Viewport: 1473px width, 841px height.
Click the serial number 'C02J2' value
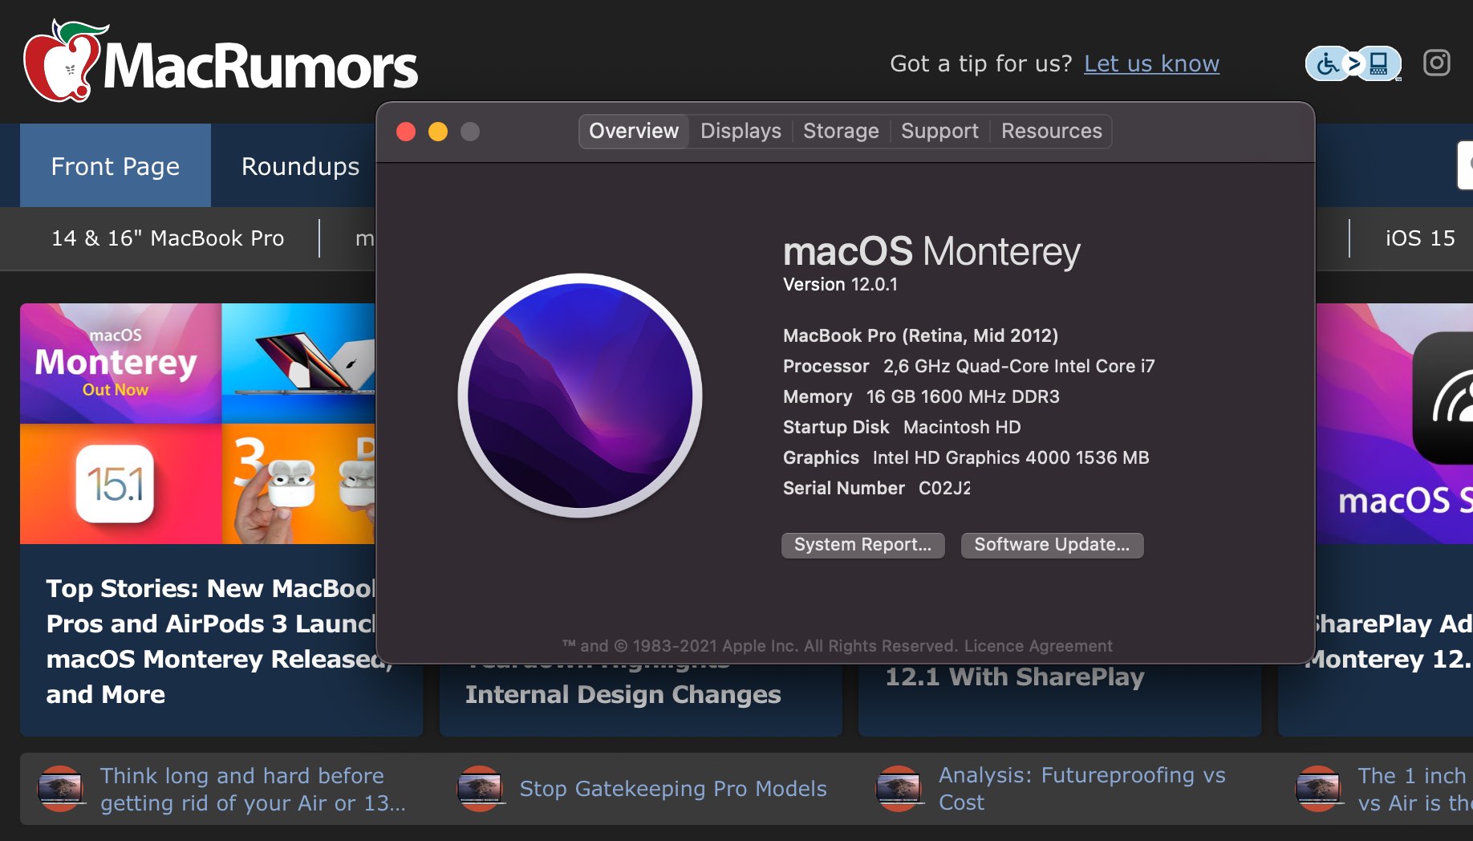[x=944, y=488]
